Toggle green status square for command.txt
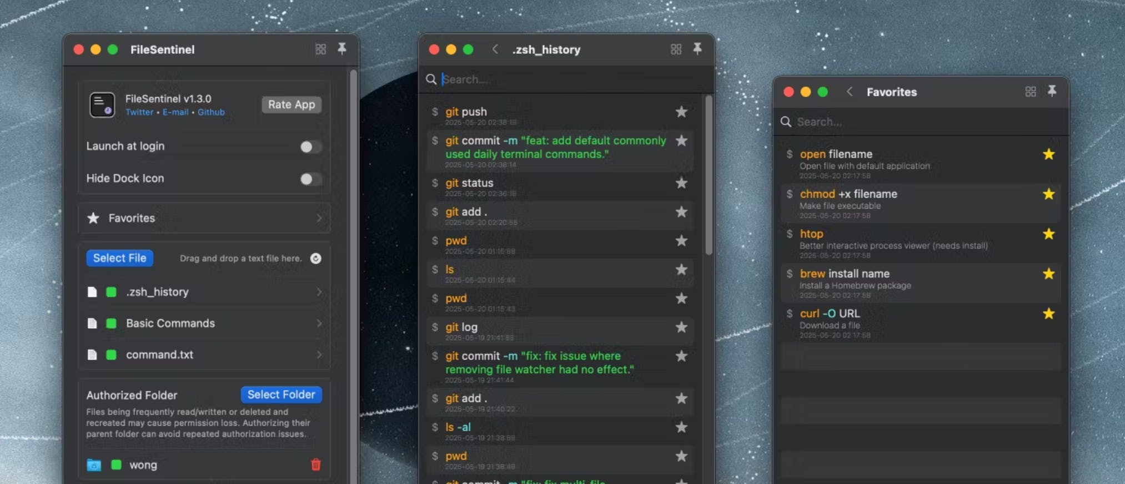This screenshot has width=1125, height=484. [x=111, y=355]
